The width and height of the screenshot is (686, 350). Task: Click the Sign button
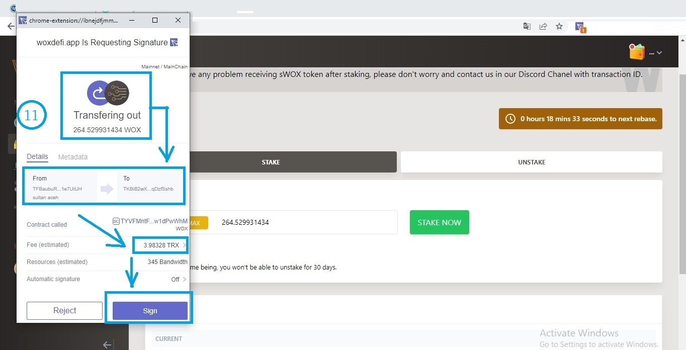(x=150, y=311)
